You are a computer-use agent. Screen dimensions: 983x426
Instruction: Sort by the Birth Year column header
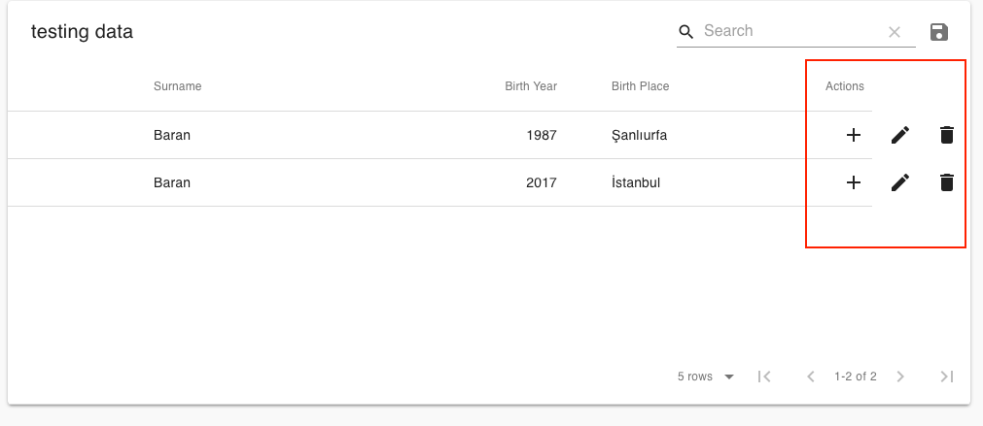coord(530,86)
